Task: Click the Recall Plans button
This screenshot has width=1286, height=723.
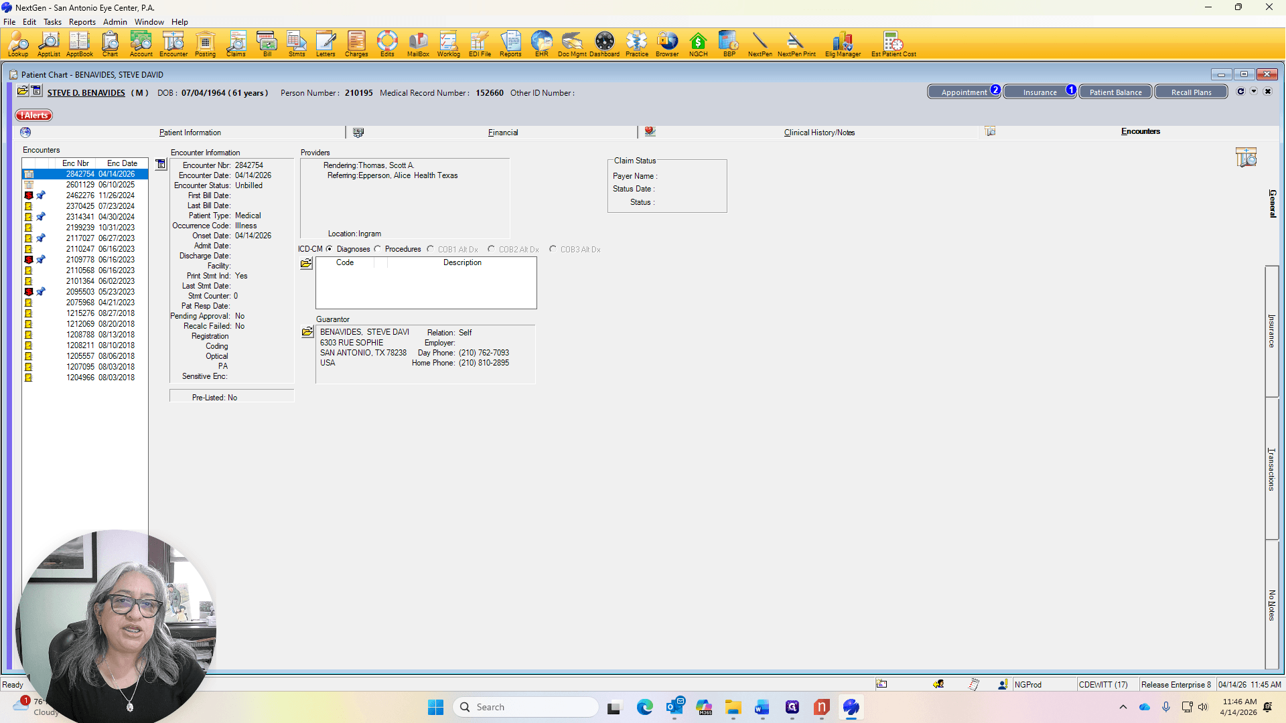Action: pyautogui.click(x=1191, y=92)
